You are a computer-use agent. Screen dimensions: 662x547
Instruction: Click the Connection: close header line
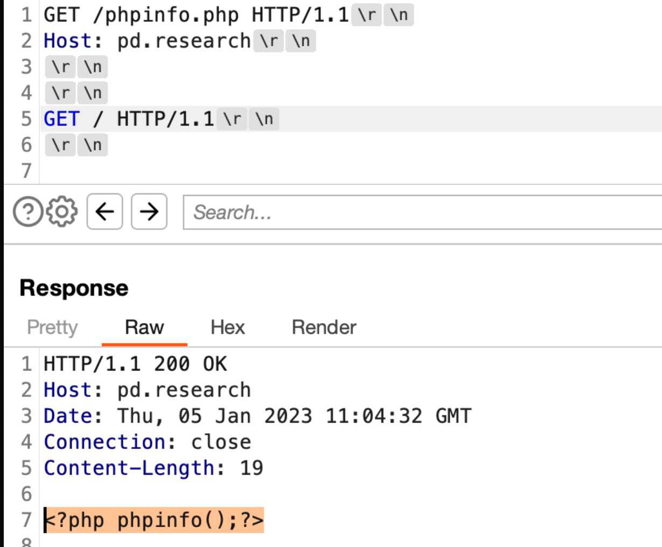click(x=147, y=442)
